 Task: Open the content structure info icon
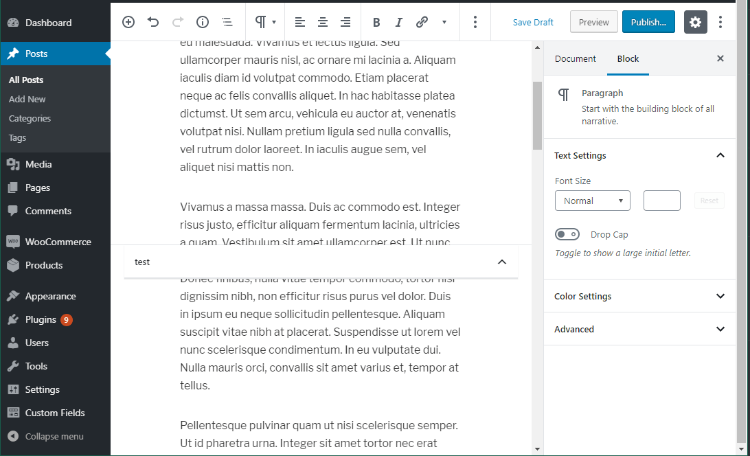(203, 22)
